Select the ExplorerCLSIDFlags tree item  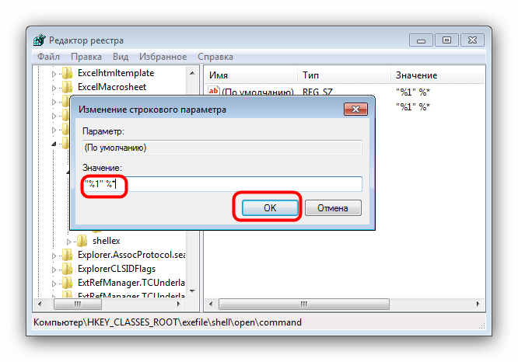coord(117,269)
